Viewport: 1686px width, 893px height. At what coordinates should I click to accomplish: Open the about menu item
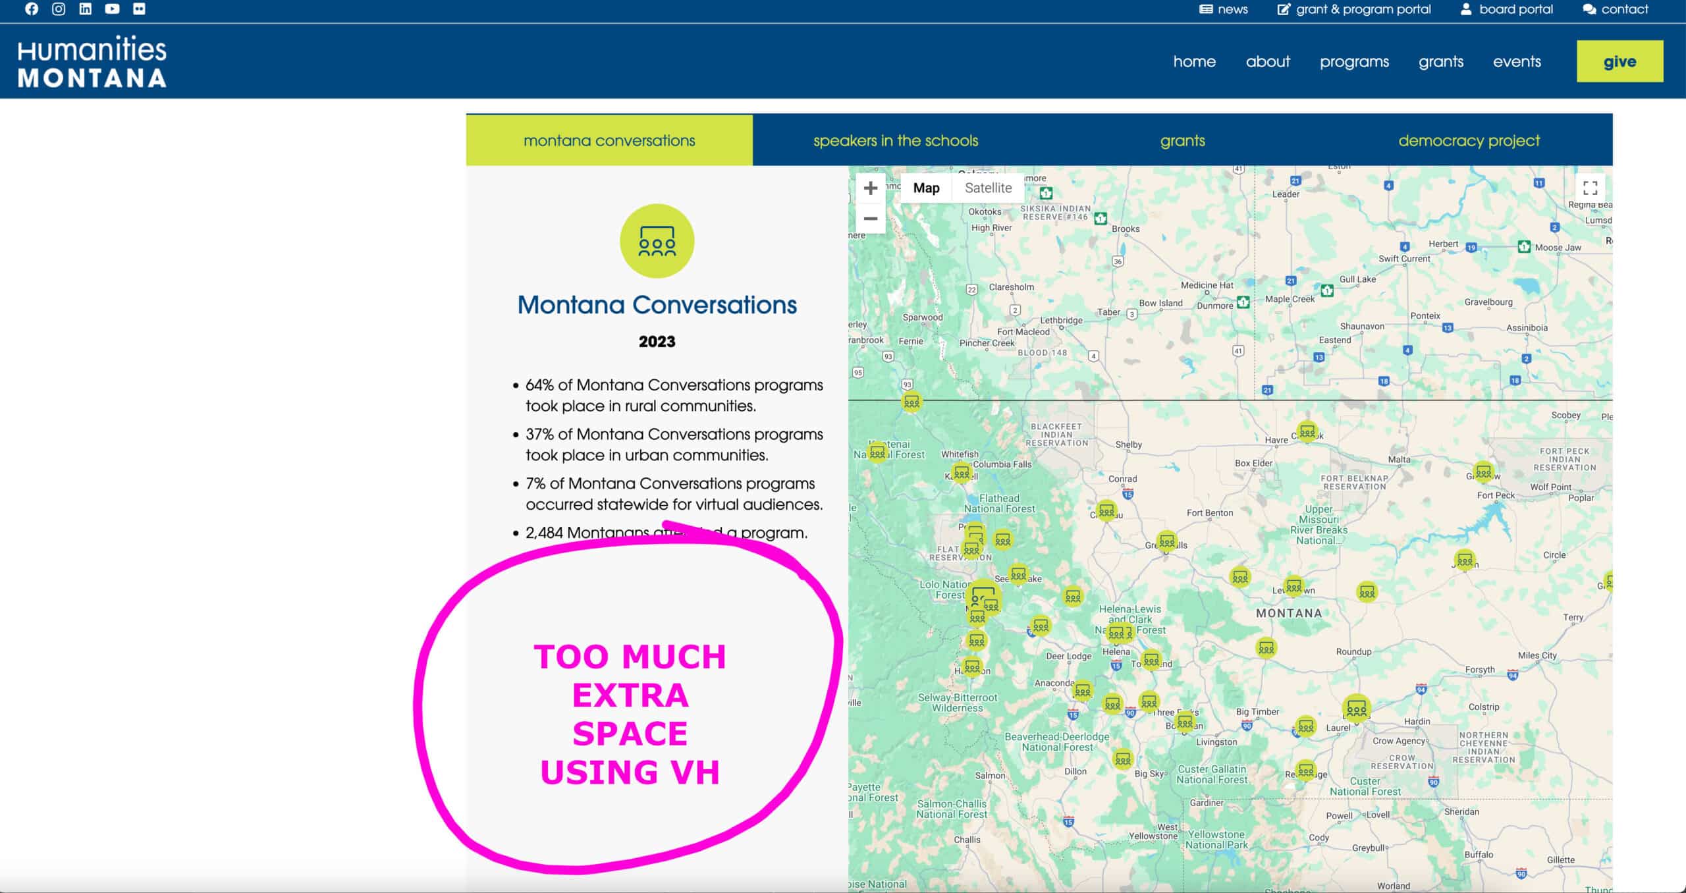tap(1268, 61)
